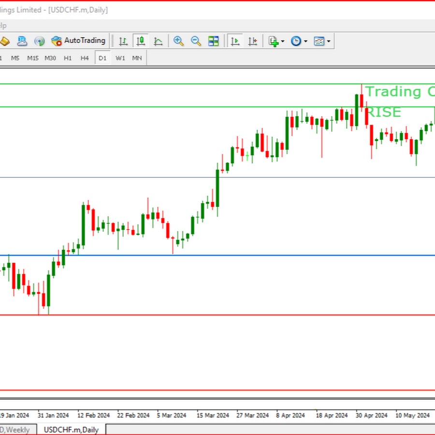Expand the templates dropdown arrow
The height and width of the screenshot is (435, 435).
[x=329, y=42]
